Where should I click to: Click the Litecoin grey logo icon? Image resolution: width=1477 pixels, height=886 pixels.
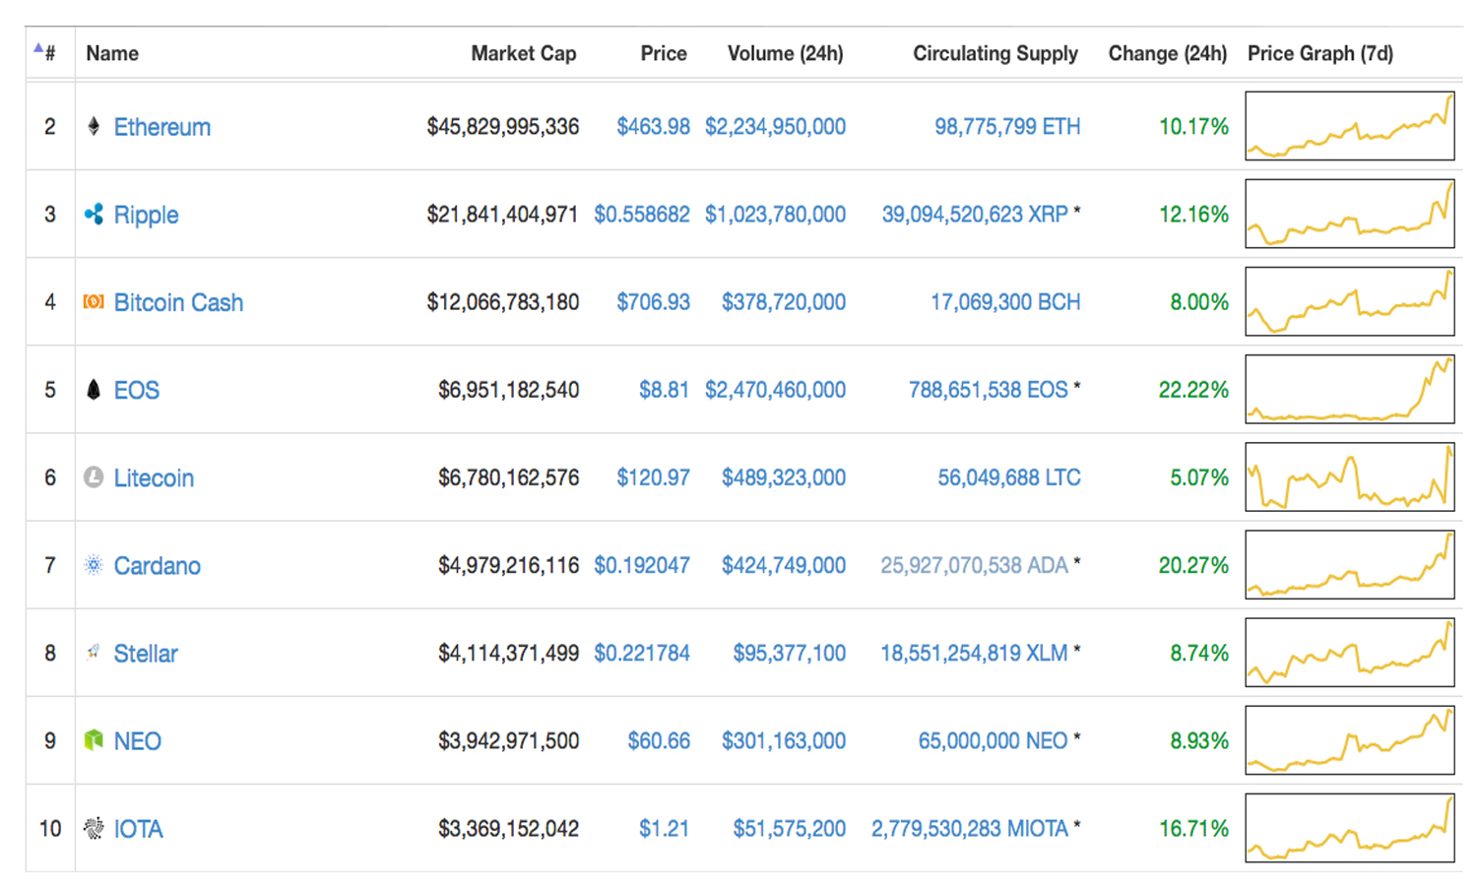coord(94,476)
